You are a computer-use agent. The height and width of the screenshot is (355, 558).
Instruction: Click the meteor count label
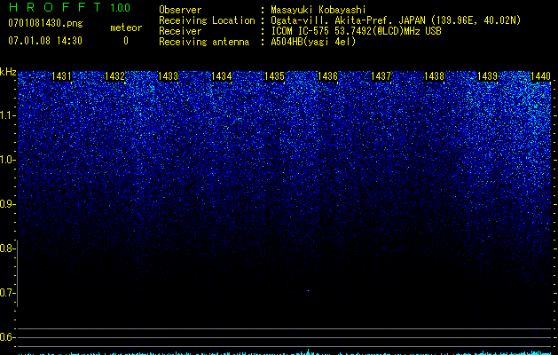(x=126, y=28)
